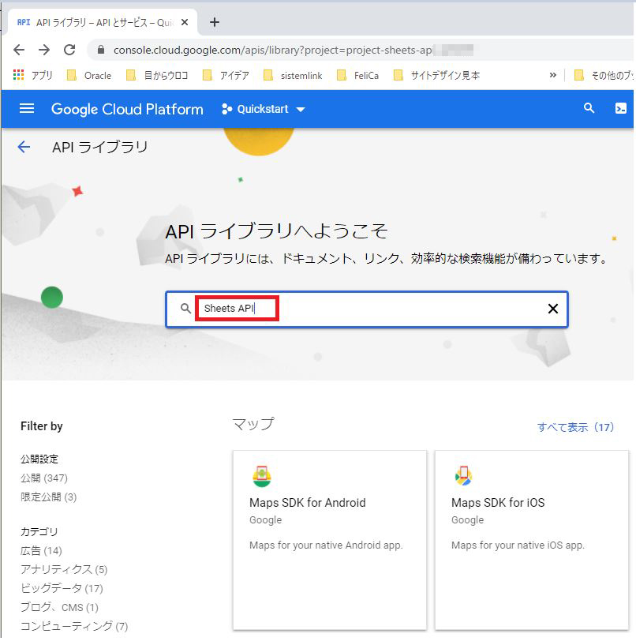Open a new tab with the + button
Image resolution: width=636 pixels, height=641 pixels.
pos(214,22)
